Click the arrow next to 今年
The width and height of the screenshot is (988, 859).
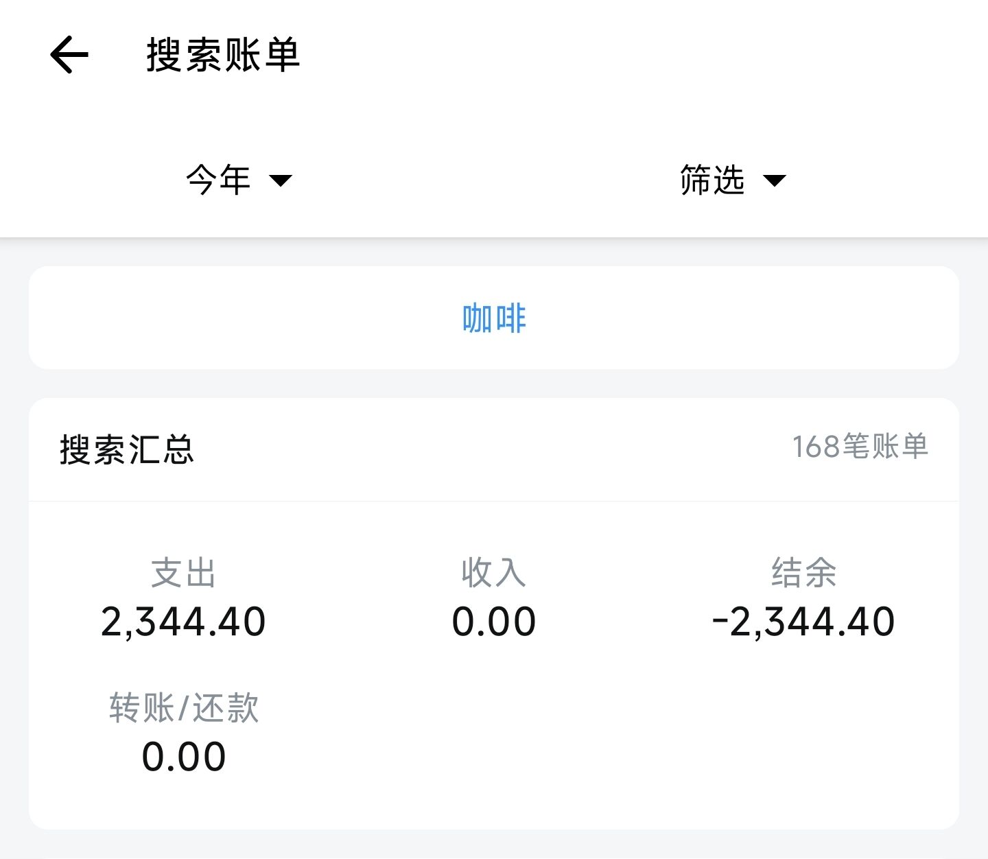tap(281, 180)
